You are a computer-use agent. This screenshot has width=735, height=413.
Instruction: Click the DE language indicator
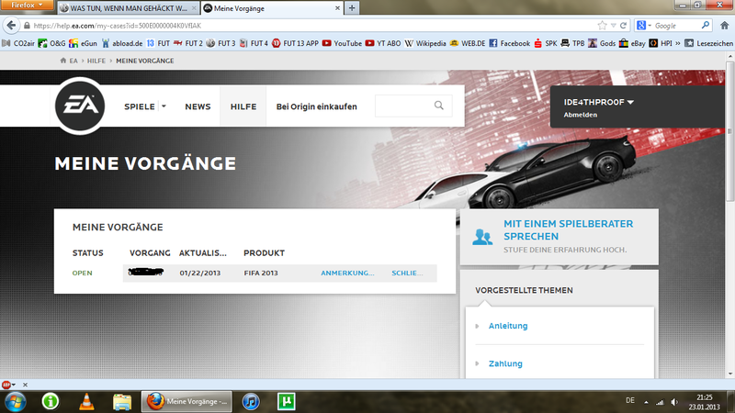pos(630,401)
